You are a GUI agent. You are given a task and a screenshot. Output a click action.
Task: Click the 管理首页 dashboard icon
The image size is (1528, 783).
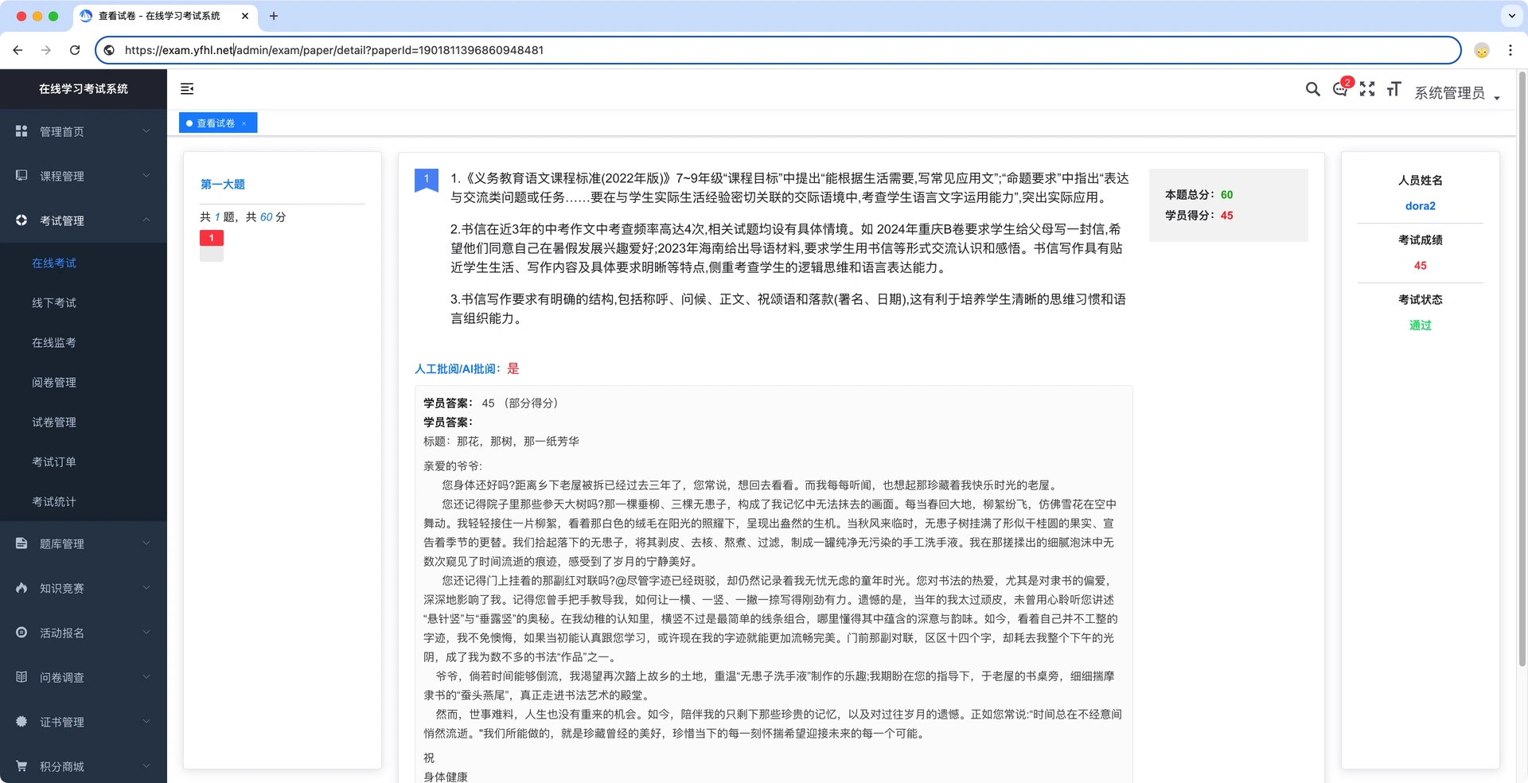[21, 131]
